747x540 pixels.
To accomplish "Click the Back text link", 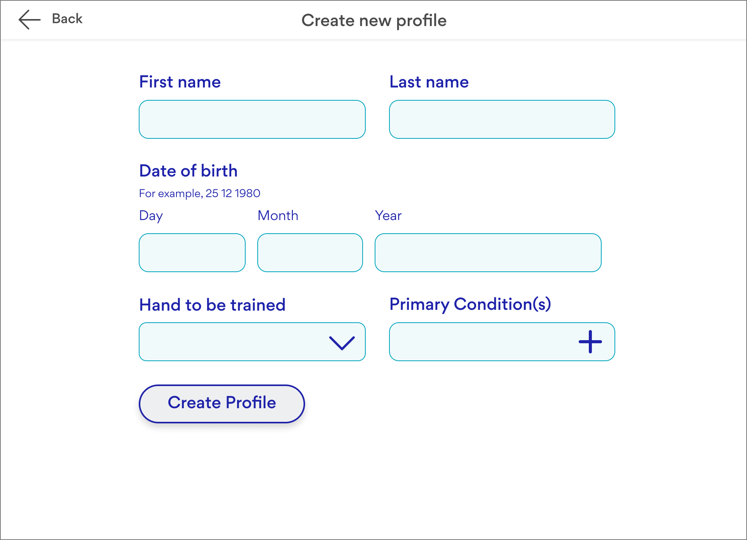I will coord(67,19).
